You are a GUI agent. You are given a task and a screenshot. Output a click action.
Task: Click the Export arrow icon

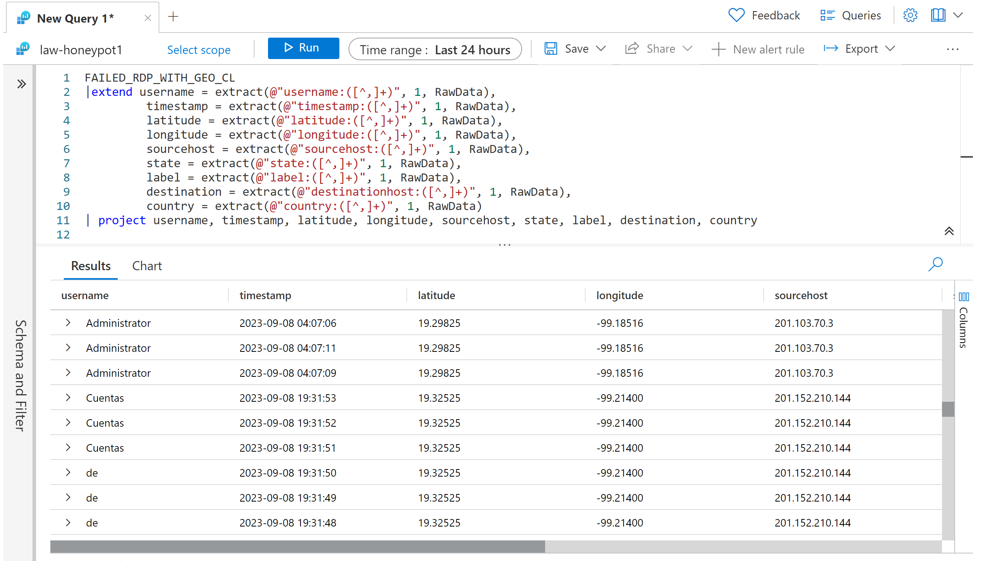point(831,48)
